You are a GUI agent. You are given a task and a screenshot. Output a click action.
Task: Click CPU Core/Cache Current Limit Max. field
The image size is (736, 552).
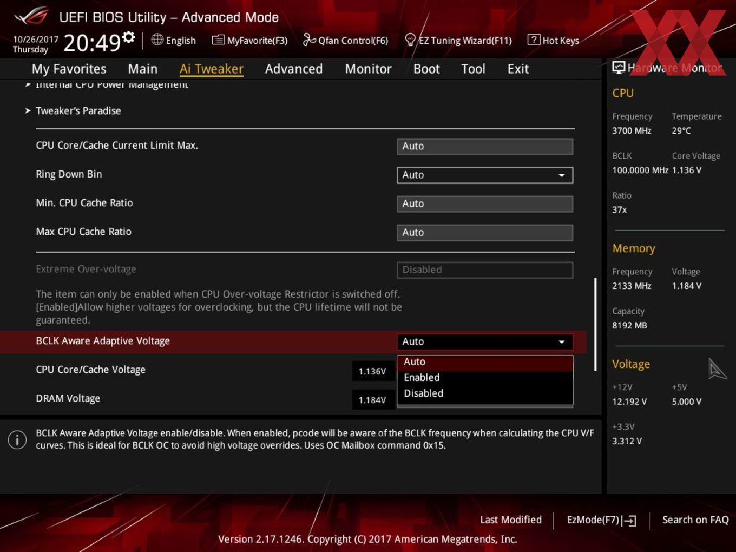pos(485,146)
